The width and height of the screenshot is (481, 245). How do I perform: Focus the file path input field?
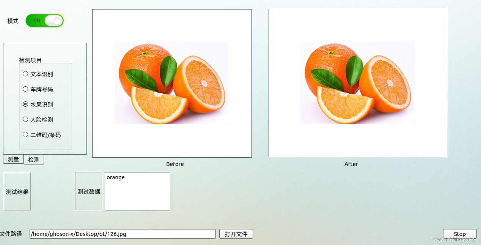coord(123,234)
